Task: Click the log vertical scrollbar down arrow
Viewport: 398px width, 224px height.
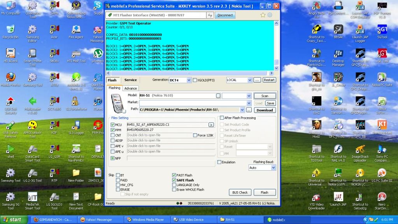Action: click(x=276, y=68)
